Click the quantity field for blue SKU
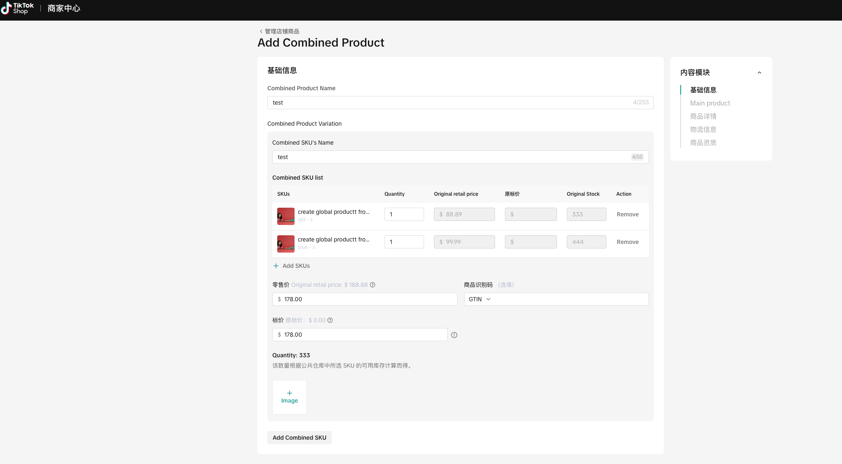This screenshot has height=464, width=842. click(x=404, y=242)
